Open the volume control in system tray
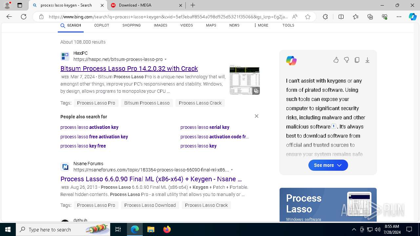Screen dimensions: 420x236 tap(378, 229)
